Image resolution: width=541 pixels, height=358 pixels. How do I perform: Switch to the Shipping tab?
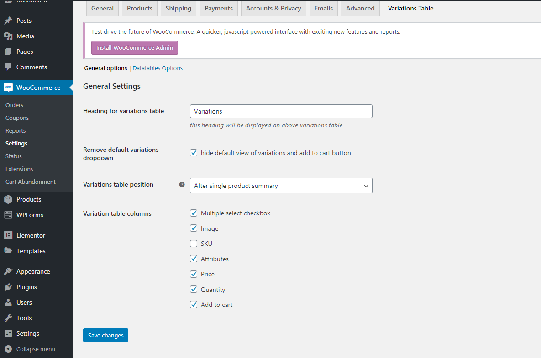click(179, 9)
